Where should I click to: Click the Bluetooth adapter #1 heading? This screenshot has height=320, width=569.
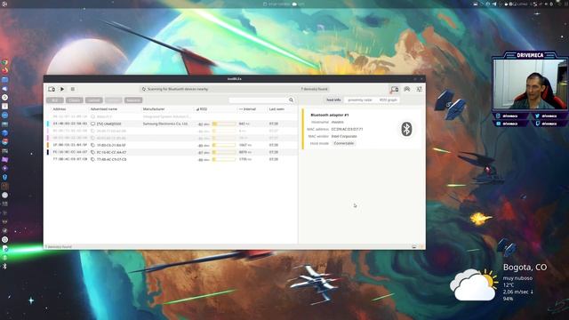click(x=330, y=115)
